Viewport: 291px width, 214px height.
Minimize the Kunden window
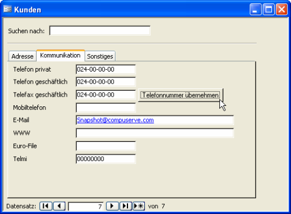(x=255, y=9)
